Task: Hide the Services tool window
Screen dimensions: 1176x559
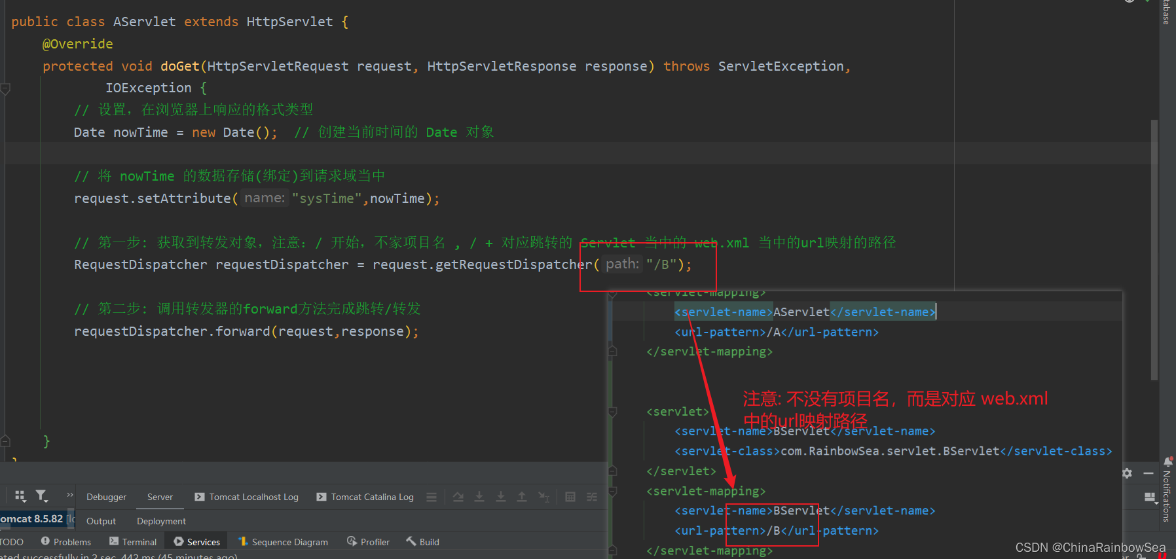Action: click(1148, 473)
